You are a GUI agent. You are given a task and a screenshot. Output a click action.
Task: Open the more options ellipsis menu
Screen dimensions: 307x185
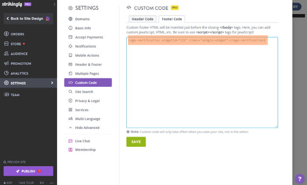(x=51, y=183)
